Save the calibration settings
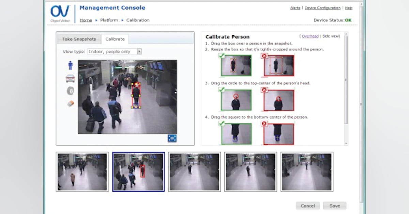Image resolution: width=409 pixels, height=214 pixels. (334, 206)
